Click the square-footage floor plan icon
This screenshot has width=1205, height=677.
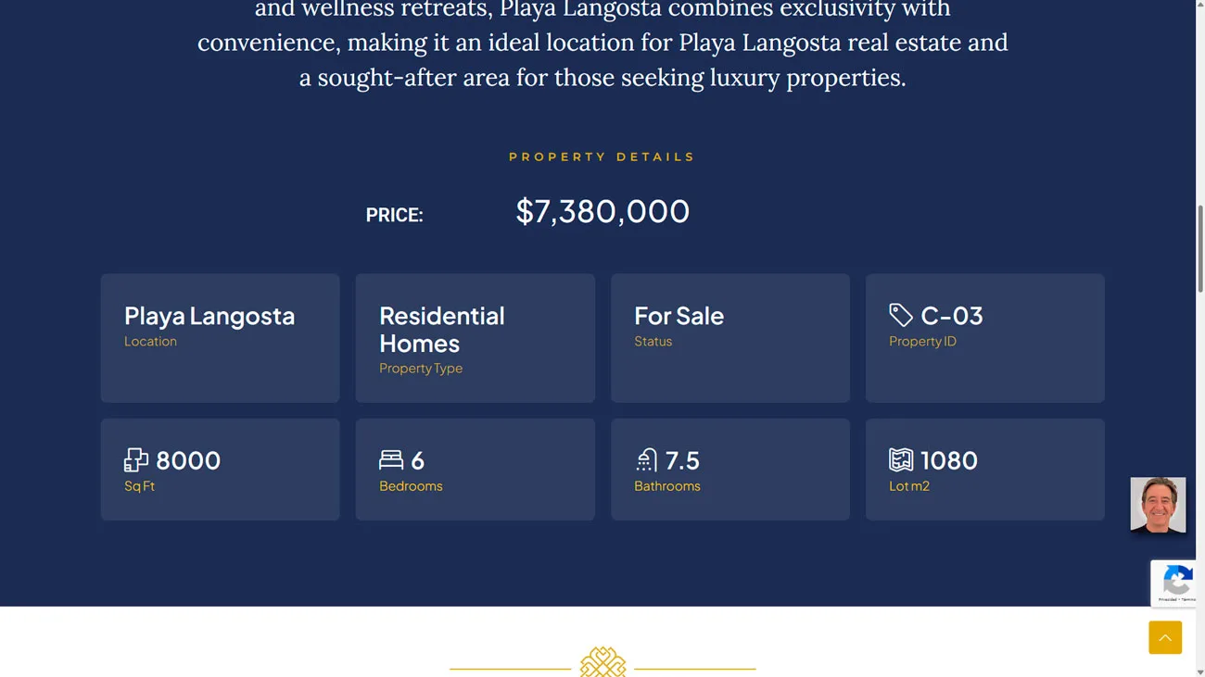[x=136, y=460]
